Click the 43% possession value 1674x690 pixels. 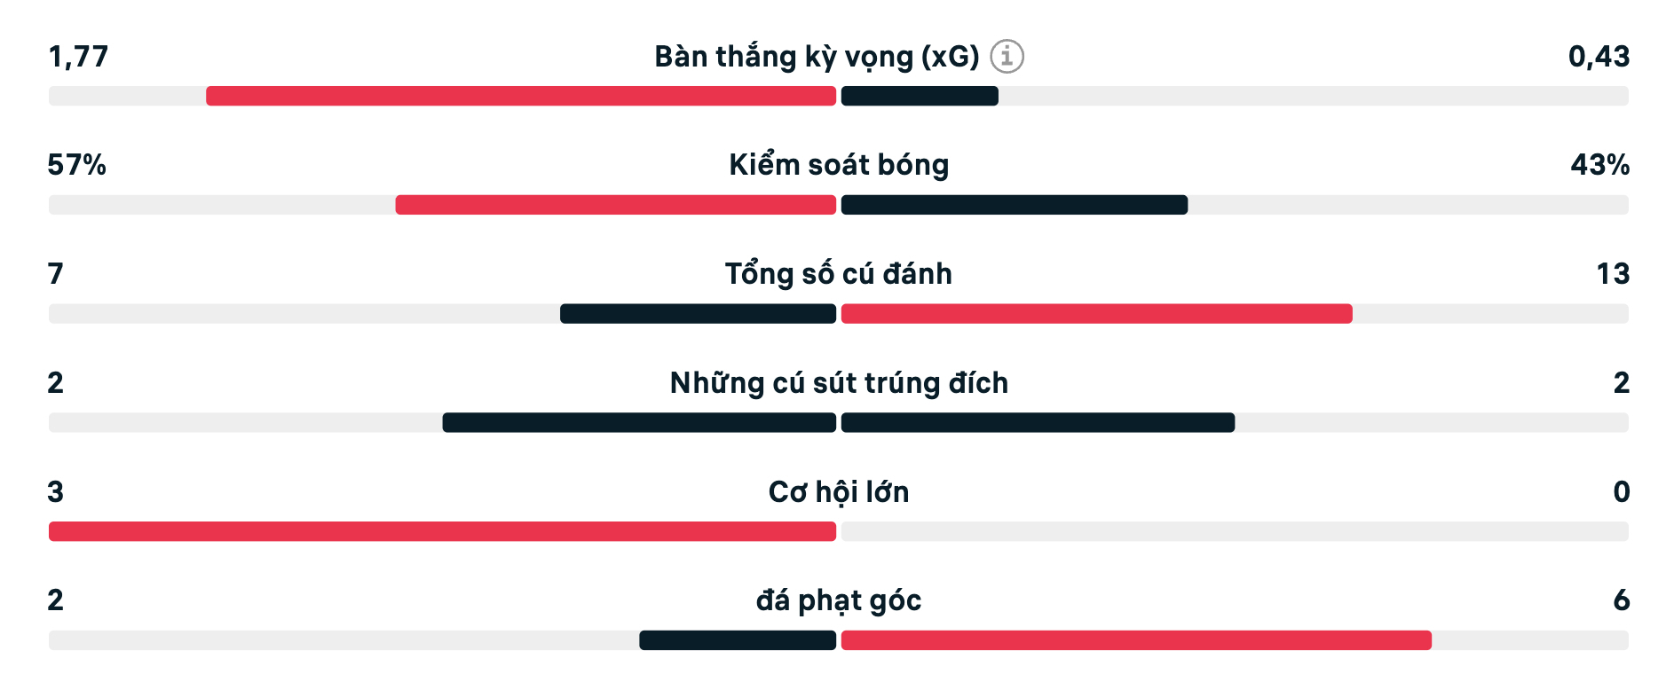coord(1600,165)
